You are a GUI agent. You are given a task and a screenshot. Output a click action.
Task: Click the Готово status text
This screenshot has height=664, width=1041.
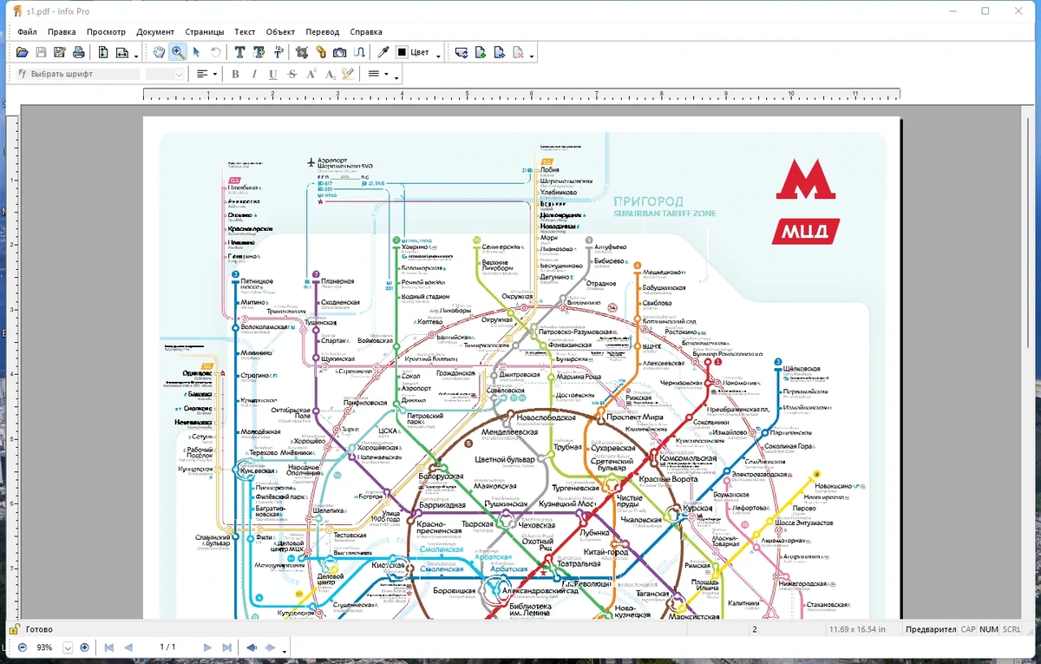(x=39, y=629)
